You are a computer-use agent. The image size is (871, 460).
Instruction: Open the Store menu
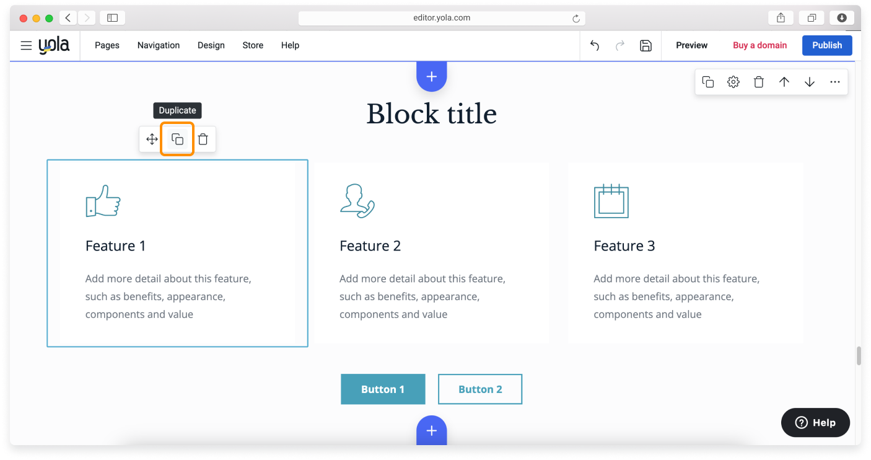click(x=252, y=45)
